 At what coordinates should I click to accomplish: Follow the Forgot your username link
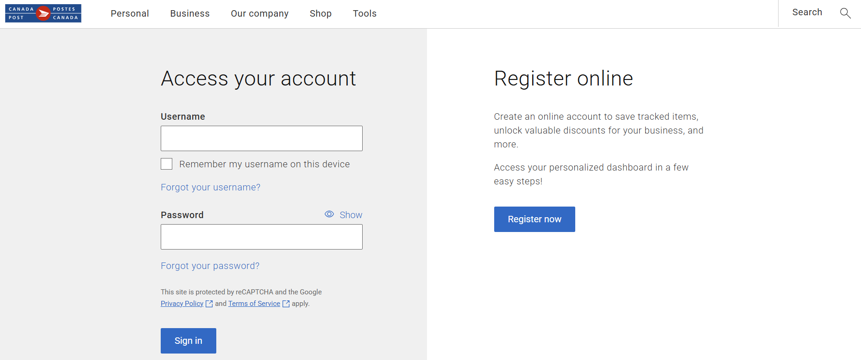[x=210, y=187]
